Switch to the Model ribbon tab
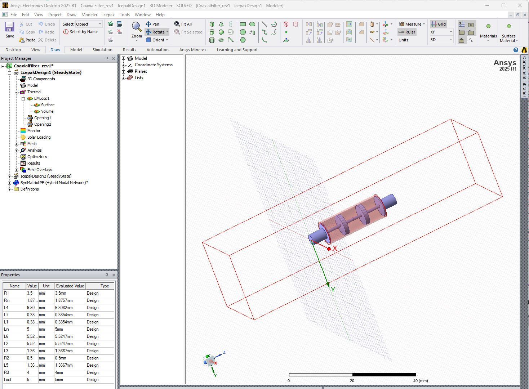This screenshot has height=389, width=529. (76, 50)
